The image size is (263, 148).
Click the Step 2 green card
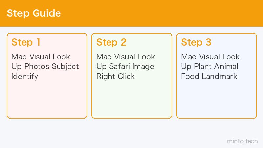click(132, 76)
